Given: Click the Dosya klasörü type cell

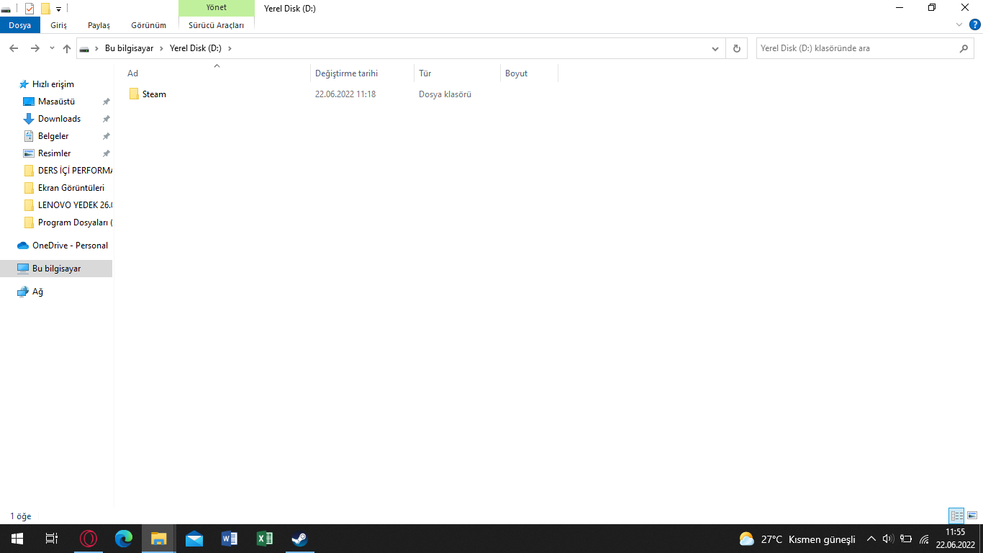Looking at the screenshot, I should coord(445,94).
